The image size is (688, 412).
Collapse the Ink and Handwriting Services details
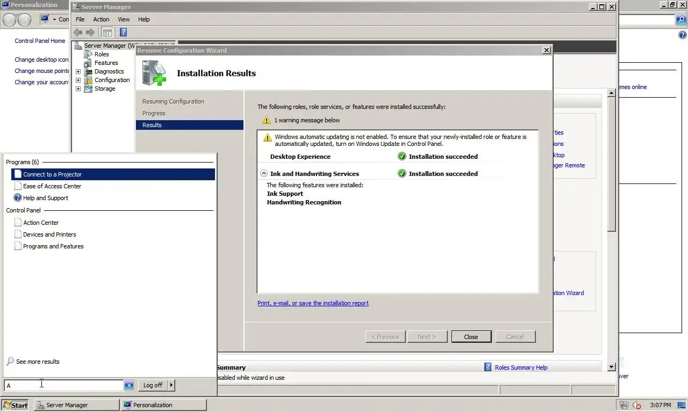(x=264, y=173)
